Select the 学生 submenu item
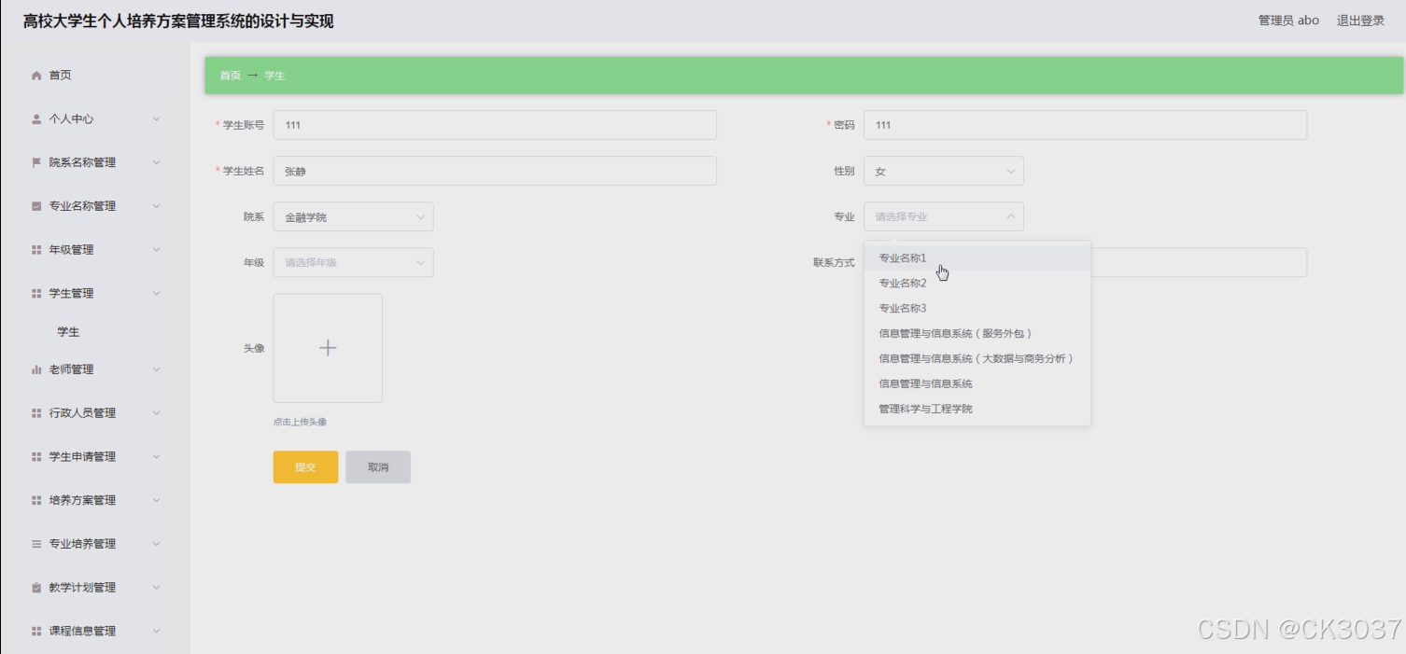This screenshot has height=654, width=1406. click(x=69, y=331)
